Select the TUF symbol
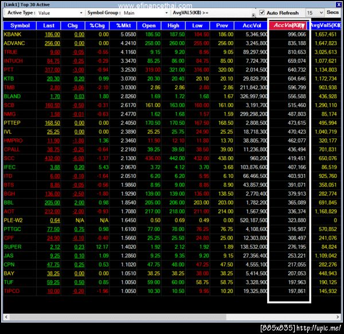The height and width of the screenshot is (334, 344). [9, 283]
